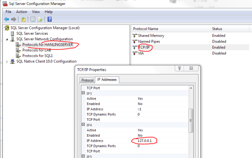Click the Protocols for SQL1 icon
252x158 pixels.
(x=18, y=56)
